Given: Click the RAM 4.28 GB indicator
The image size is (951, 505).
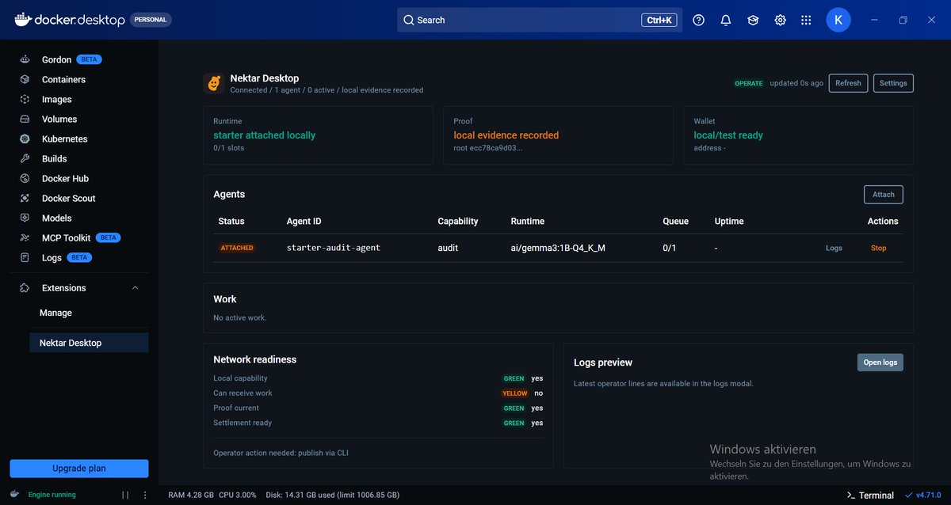Looking at the screenshot, I should click(191, 495).
